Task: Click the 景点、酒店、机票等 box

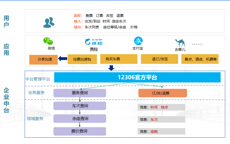Action: (200, 59)
